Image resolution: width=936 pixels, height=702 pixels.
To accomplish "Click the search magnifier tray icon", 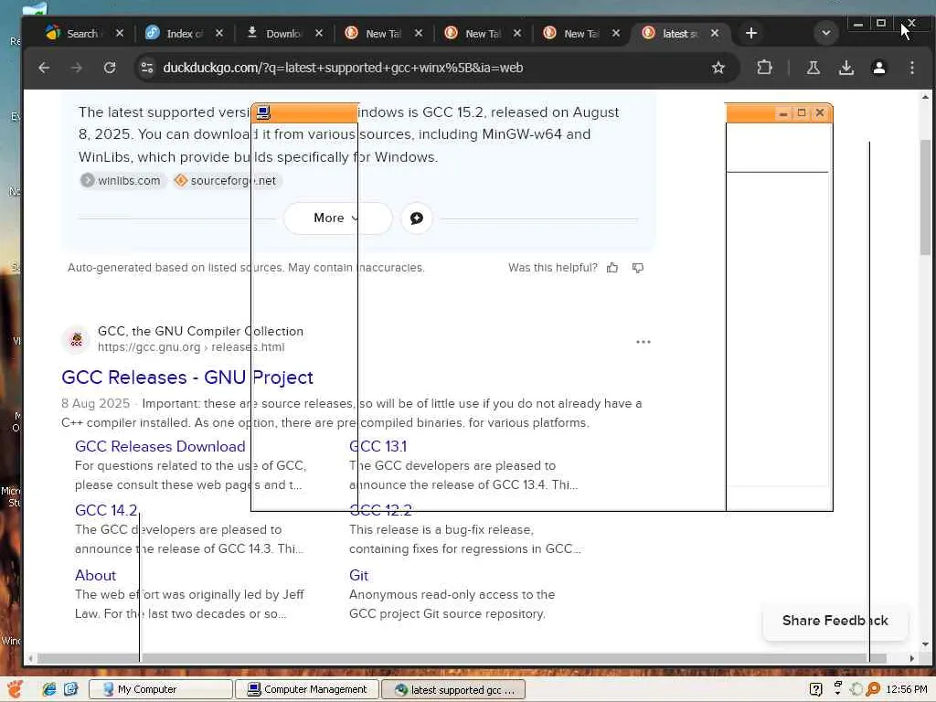I will coord(873,689).
